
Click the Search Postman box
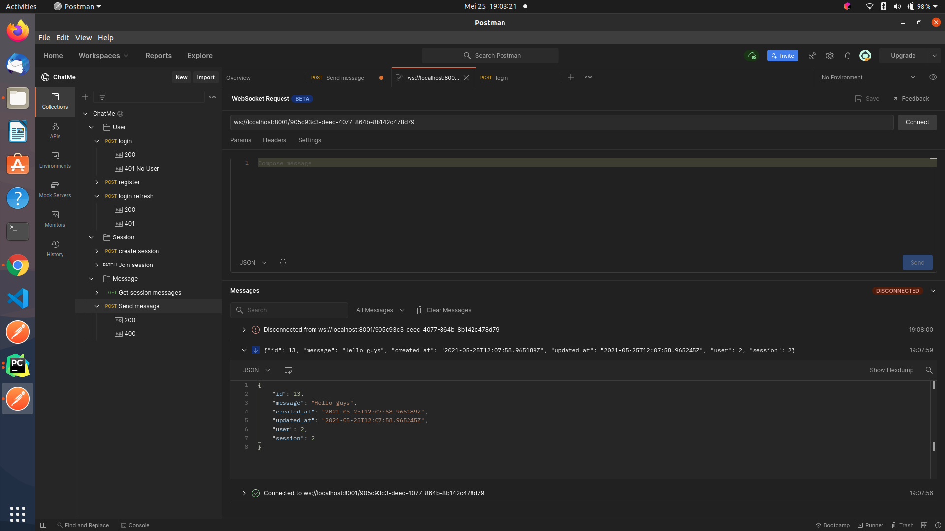point(490,56)
